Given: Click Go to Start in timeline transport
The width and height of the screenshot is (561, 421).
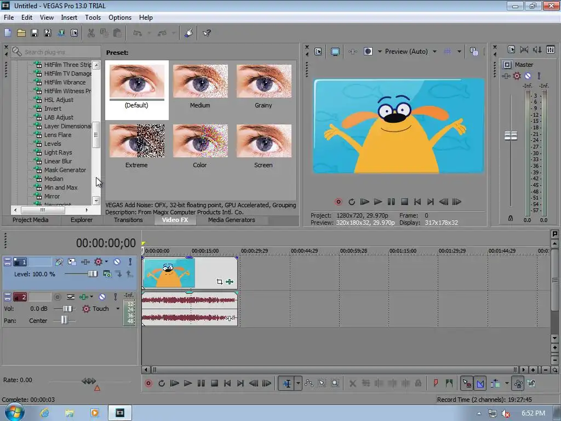Looking at the screenshot, I should coord(227,383).
